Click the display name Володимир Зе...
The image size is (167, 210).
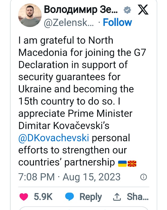pos(81,10)
